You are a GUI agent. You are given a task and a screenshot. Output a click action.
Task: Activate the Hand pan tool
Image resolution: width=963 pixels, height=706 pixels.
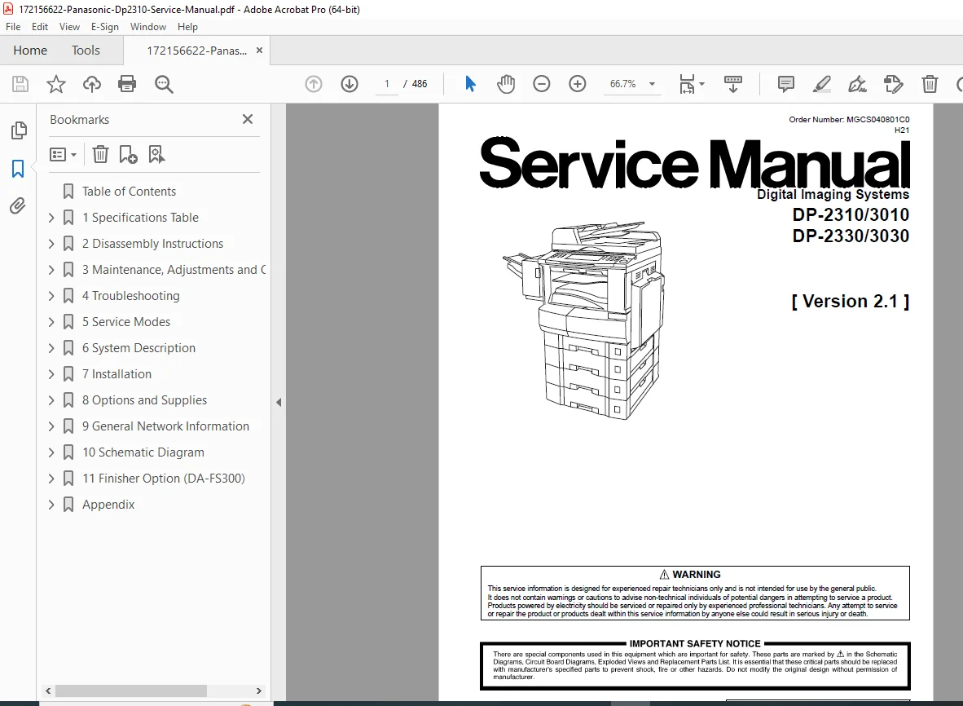pyautogui.click(x=505, y=84)
